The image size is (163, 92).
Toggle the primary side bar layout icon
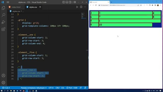64,2
